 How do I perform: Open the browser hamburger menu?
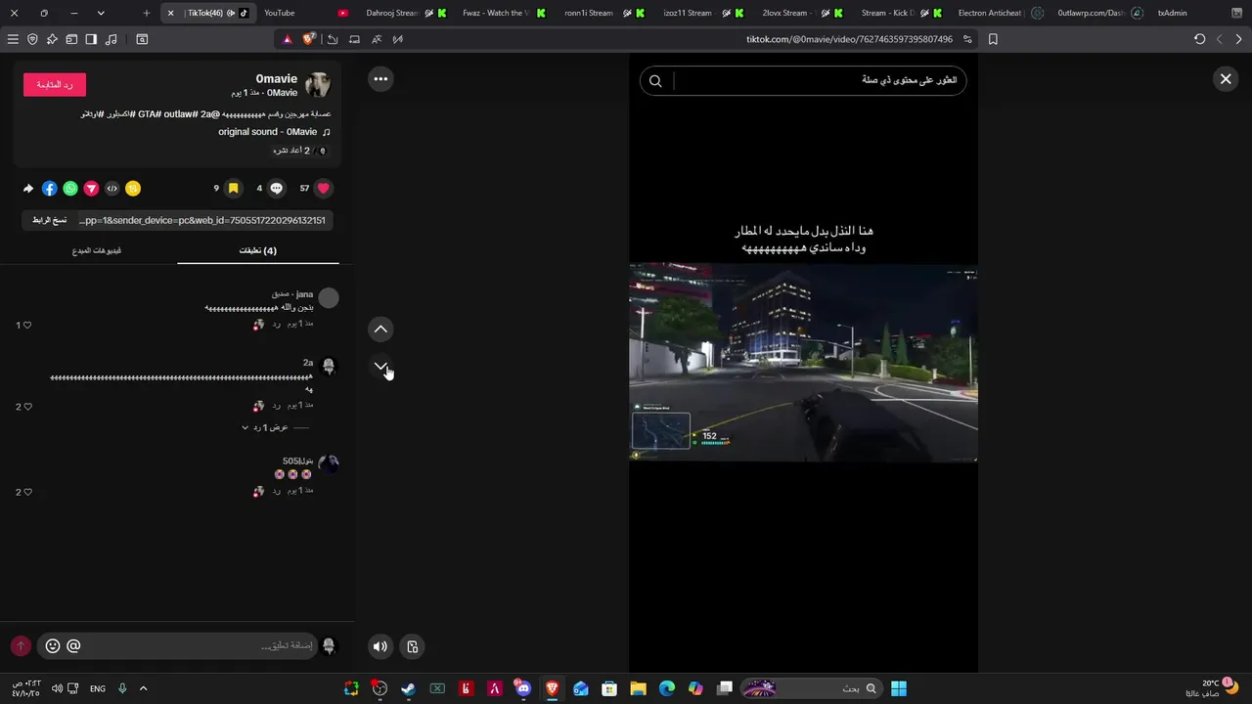tap(13, 39)
